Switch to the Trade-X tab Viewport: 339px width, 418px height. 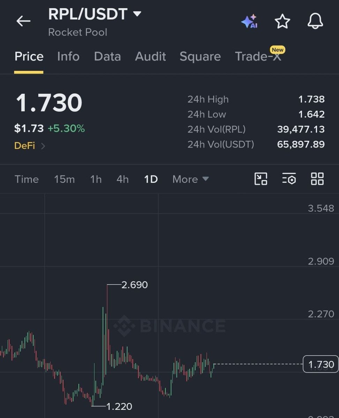(x=258, y=56)
